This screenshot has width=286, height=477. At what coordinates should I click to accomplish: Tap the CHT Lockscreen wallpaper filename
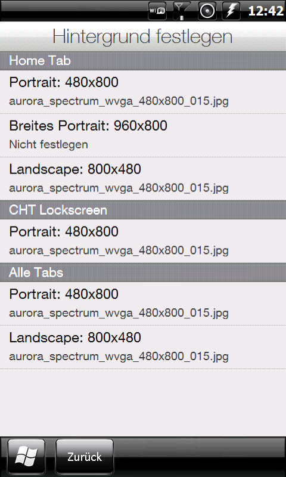pos(119,250)
